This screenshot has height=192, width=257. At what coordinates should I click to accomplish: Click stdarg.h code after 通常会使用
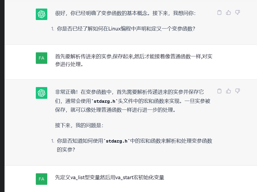tap(105, 101)
